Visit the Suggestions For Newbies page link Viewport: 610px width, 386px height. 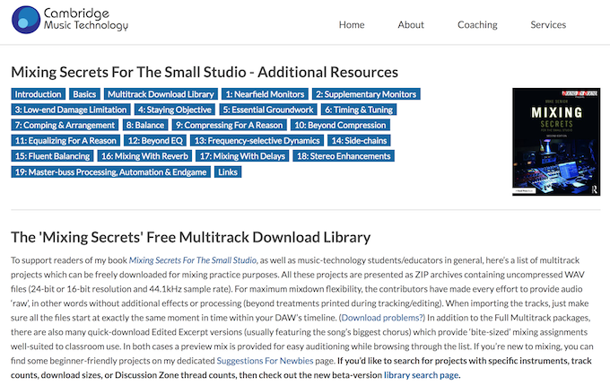click(x=265, y=361)
